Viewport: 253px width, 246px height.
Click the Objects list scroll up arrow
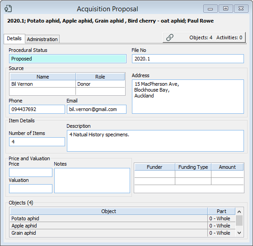239,212
